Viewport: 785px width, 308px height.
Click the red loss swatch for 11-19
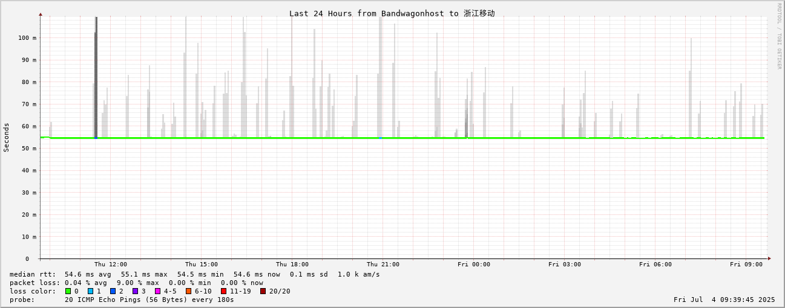point(224,291)
